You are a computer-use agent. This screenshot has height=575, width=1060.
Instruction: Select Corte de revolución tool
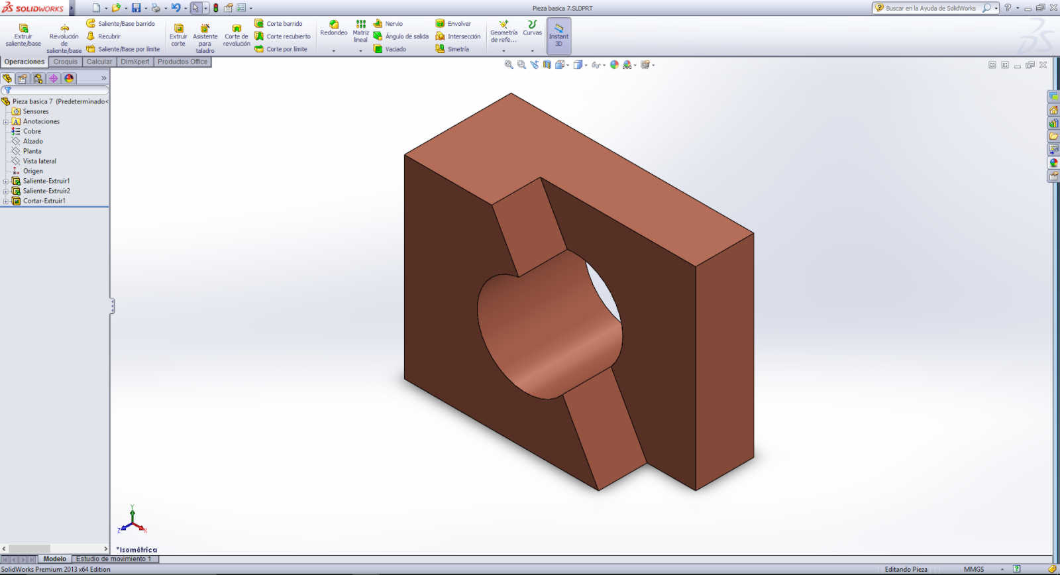tap(237, 36)
